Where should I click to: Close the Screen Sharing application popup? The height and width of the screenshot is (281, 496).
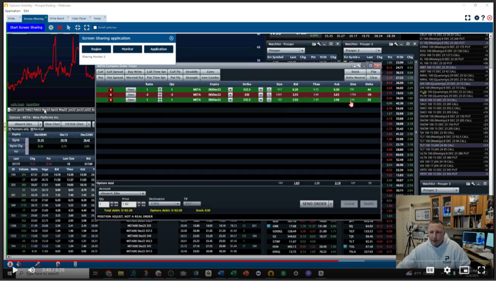pyautogui.click(x=171, y=38)
